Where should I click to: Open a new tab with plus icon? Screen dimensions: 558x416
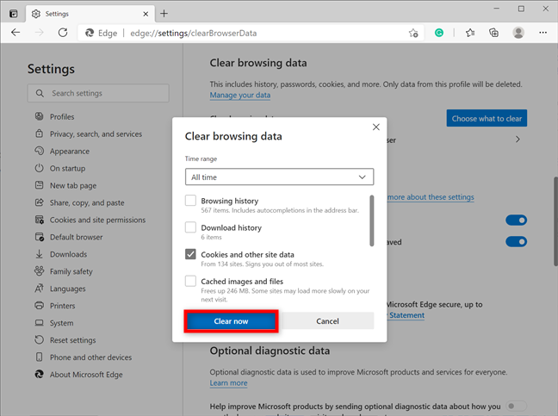(164, 14)
